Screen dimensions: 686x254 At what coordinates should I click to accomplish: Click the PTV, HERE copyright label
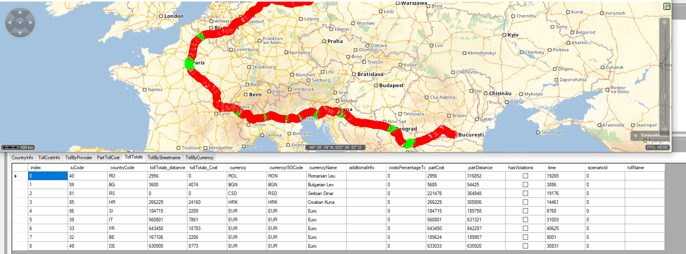(657, 147)
